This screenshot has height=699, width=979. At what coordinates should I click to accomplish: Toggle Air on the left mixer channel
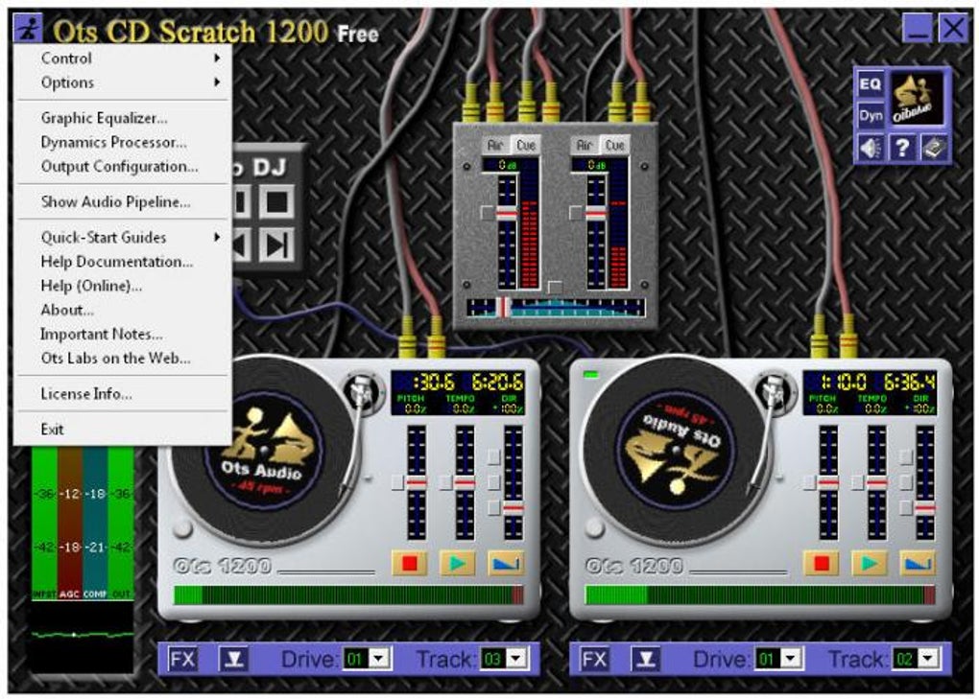[x=495, y=146]
